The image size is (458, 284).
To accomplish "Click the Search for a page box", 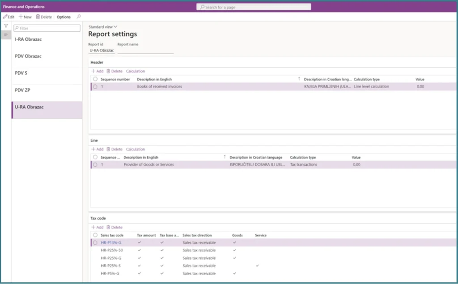I will (254, 7).
